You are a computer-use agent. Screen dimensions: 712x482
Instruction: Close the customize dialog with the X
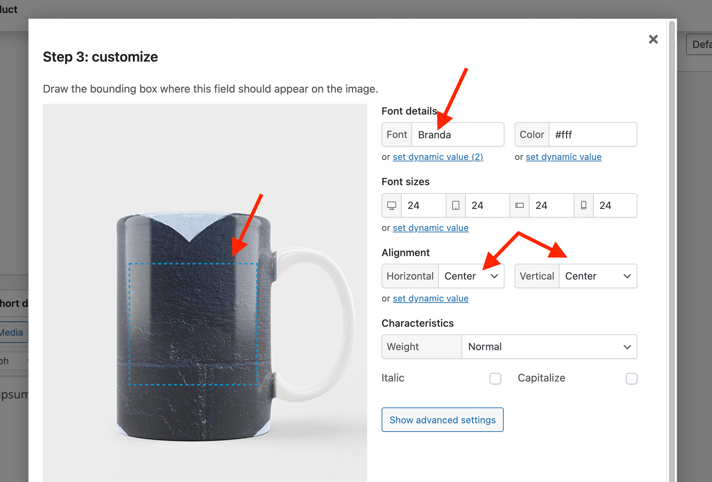click(653, 39)
